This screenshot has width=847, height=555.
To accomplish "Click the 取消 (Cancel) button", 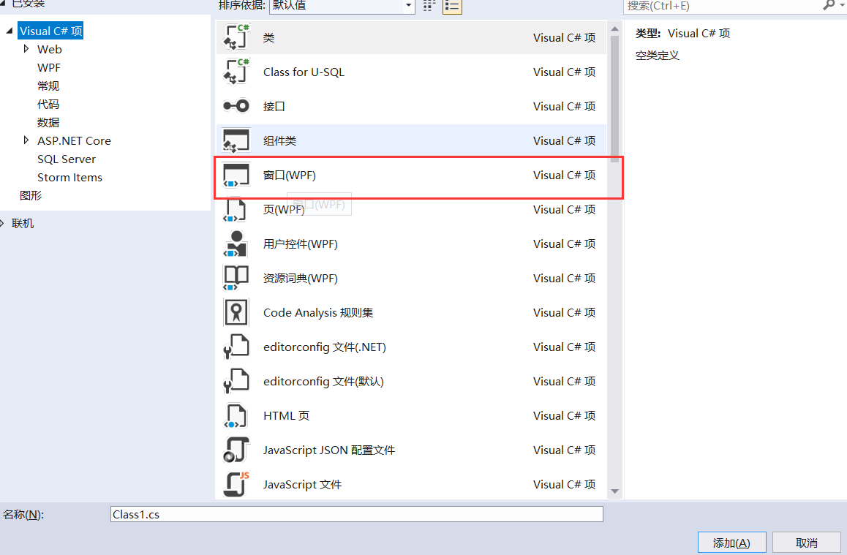I will coord(807,542).
